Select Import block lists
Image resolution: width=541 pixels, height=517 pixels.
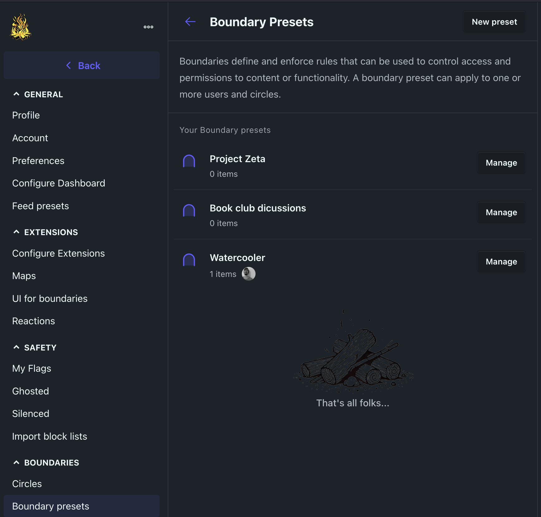click(50, 436)
